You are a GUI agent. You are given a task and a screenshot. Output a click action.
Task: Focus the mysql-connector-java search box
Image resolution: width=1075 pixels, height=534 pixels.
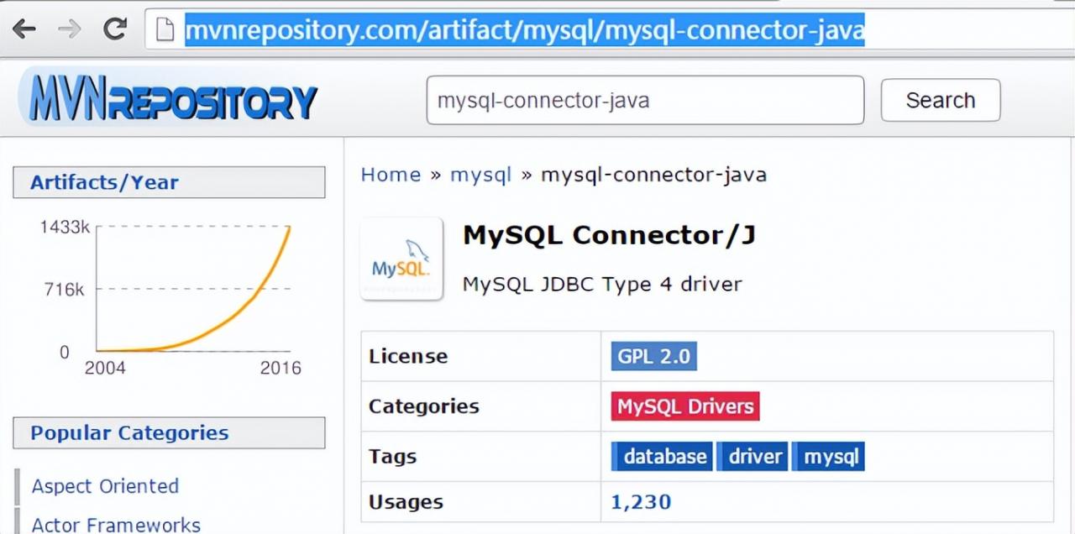click(x=645, y=100)
